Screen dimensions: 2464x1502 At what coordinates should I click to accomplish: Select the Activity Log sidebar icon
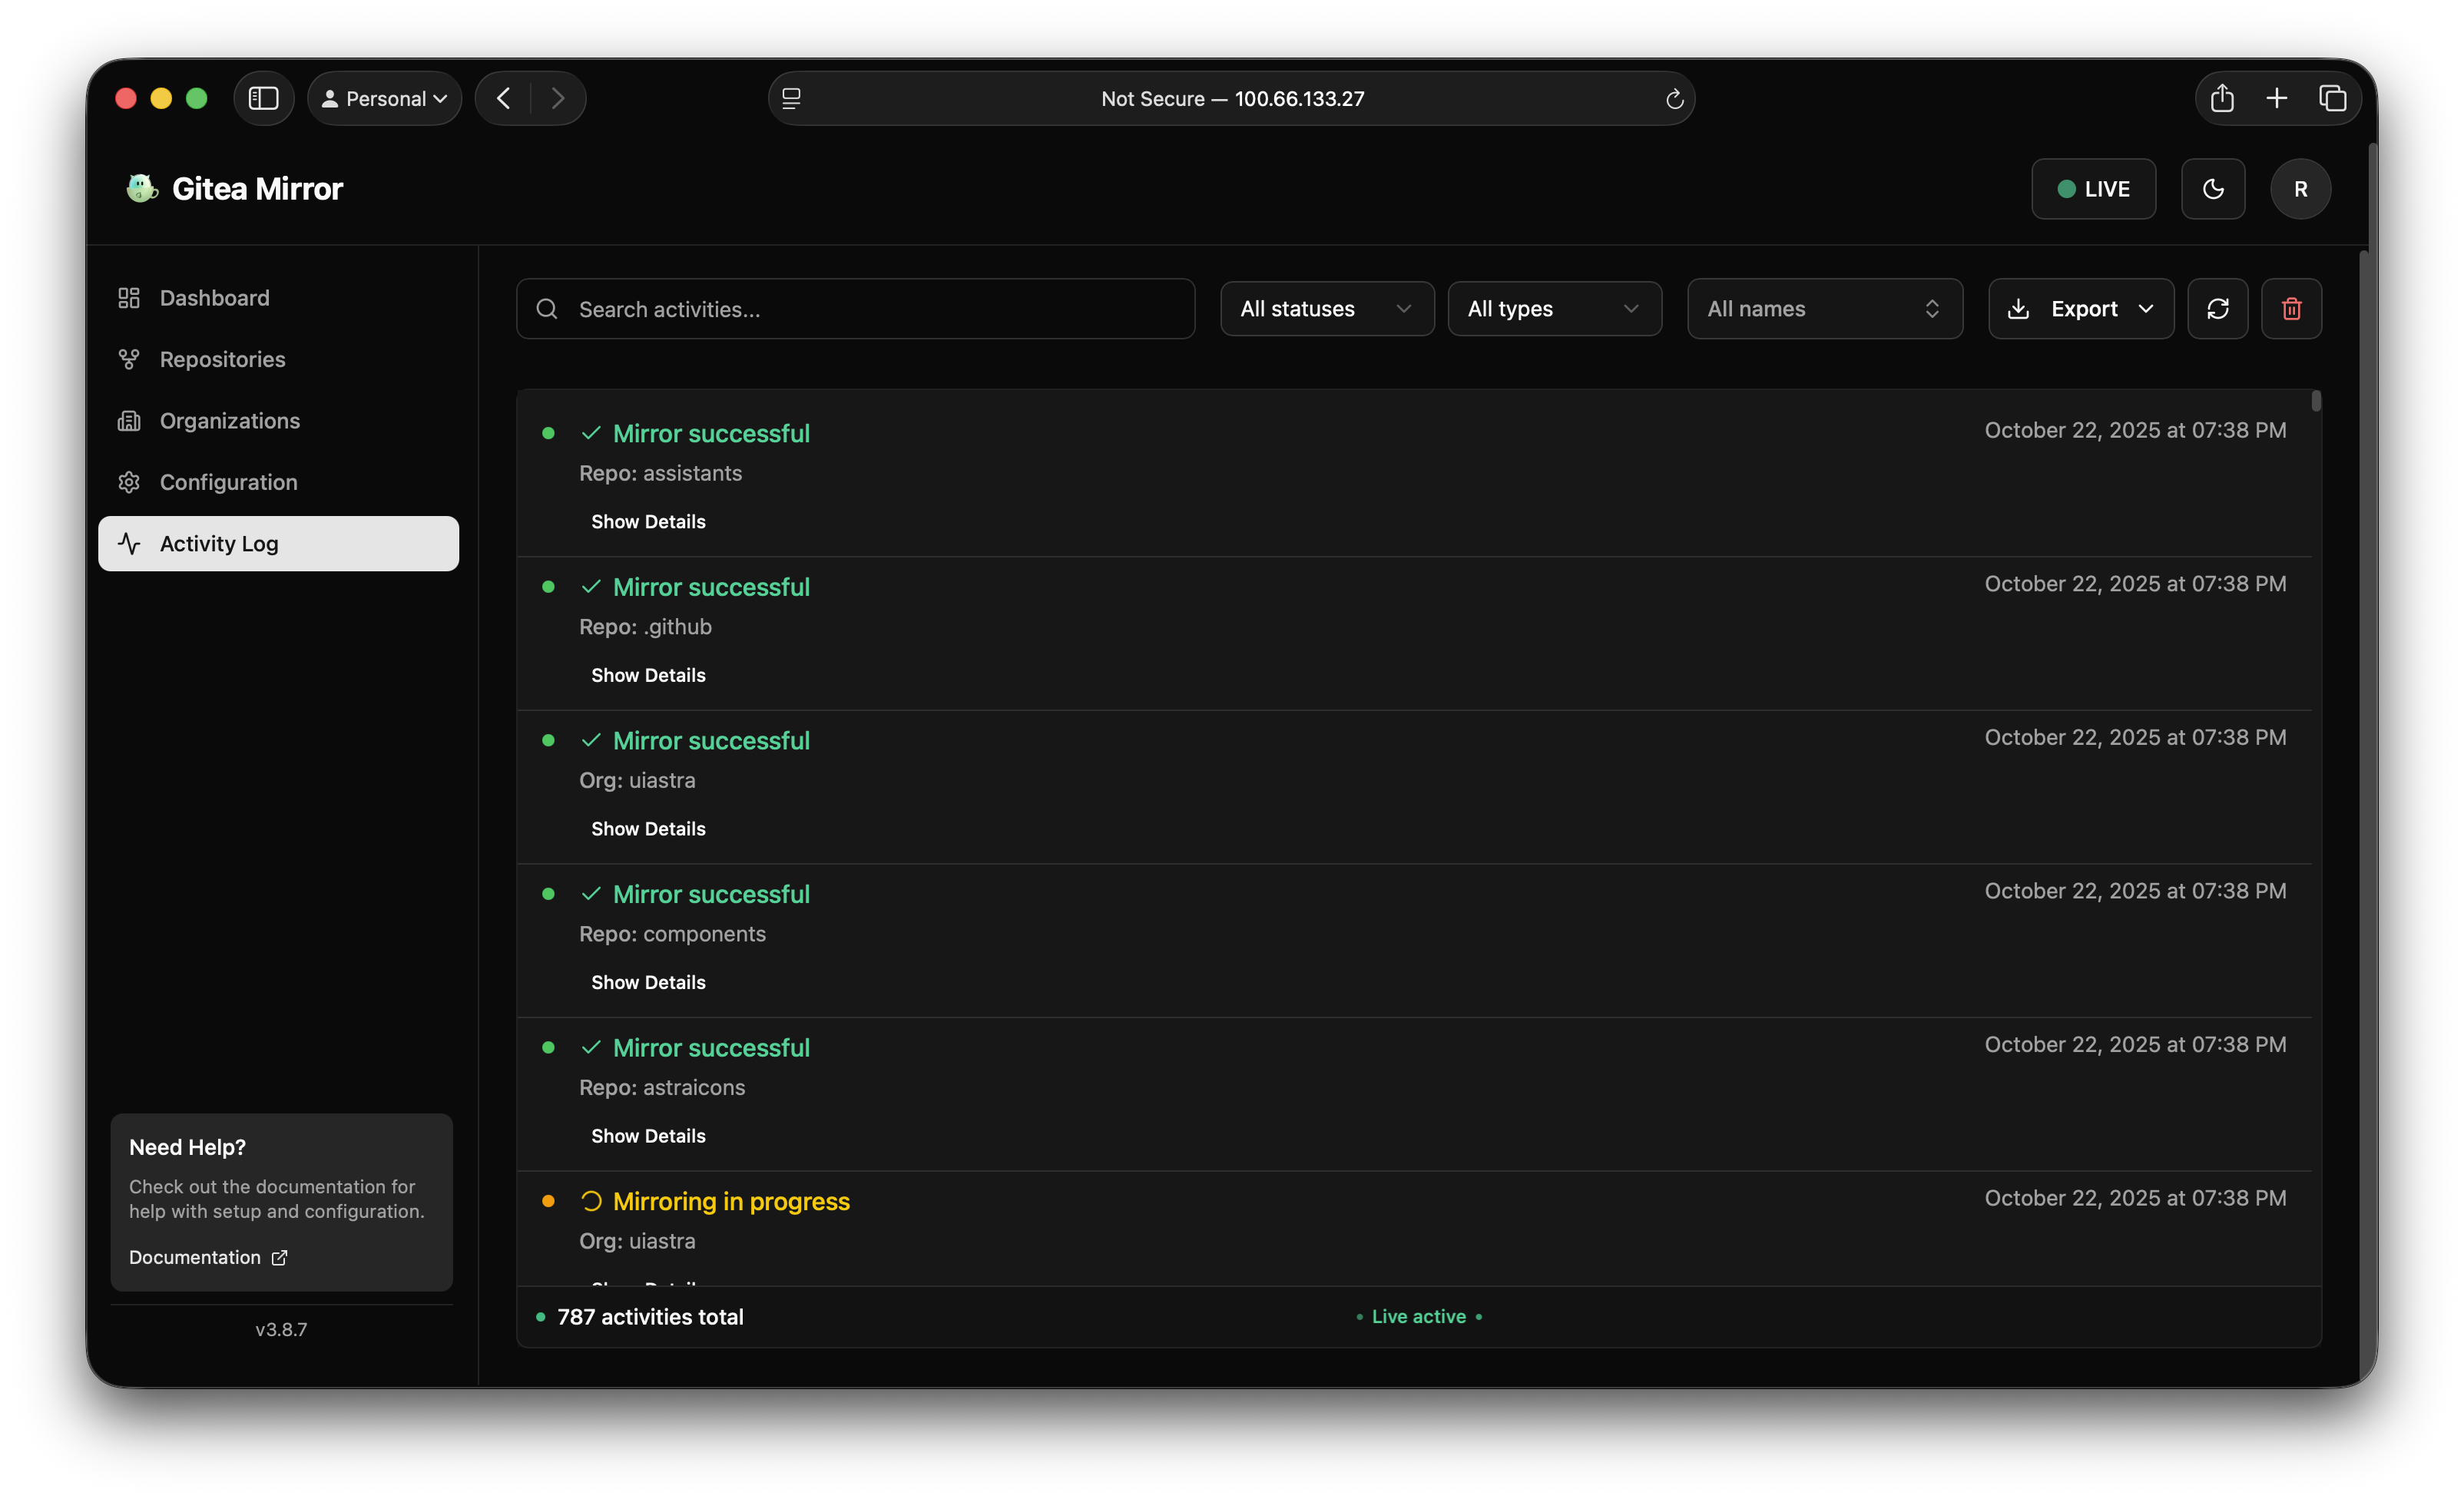(130, 543)
